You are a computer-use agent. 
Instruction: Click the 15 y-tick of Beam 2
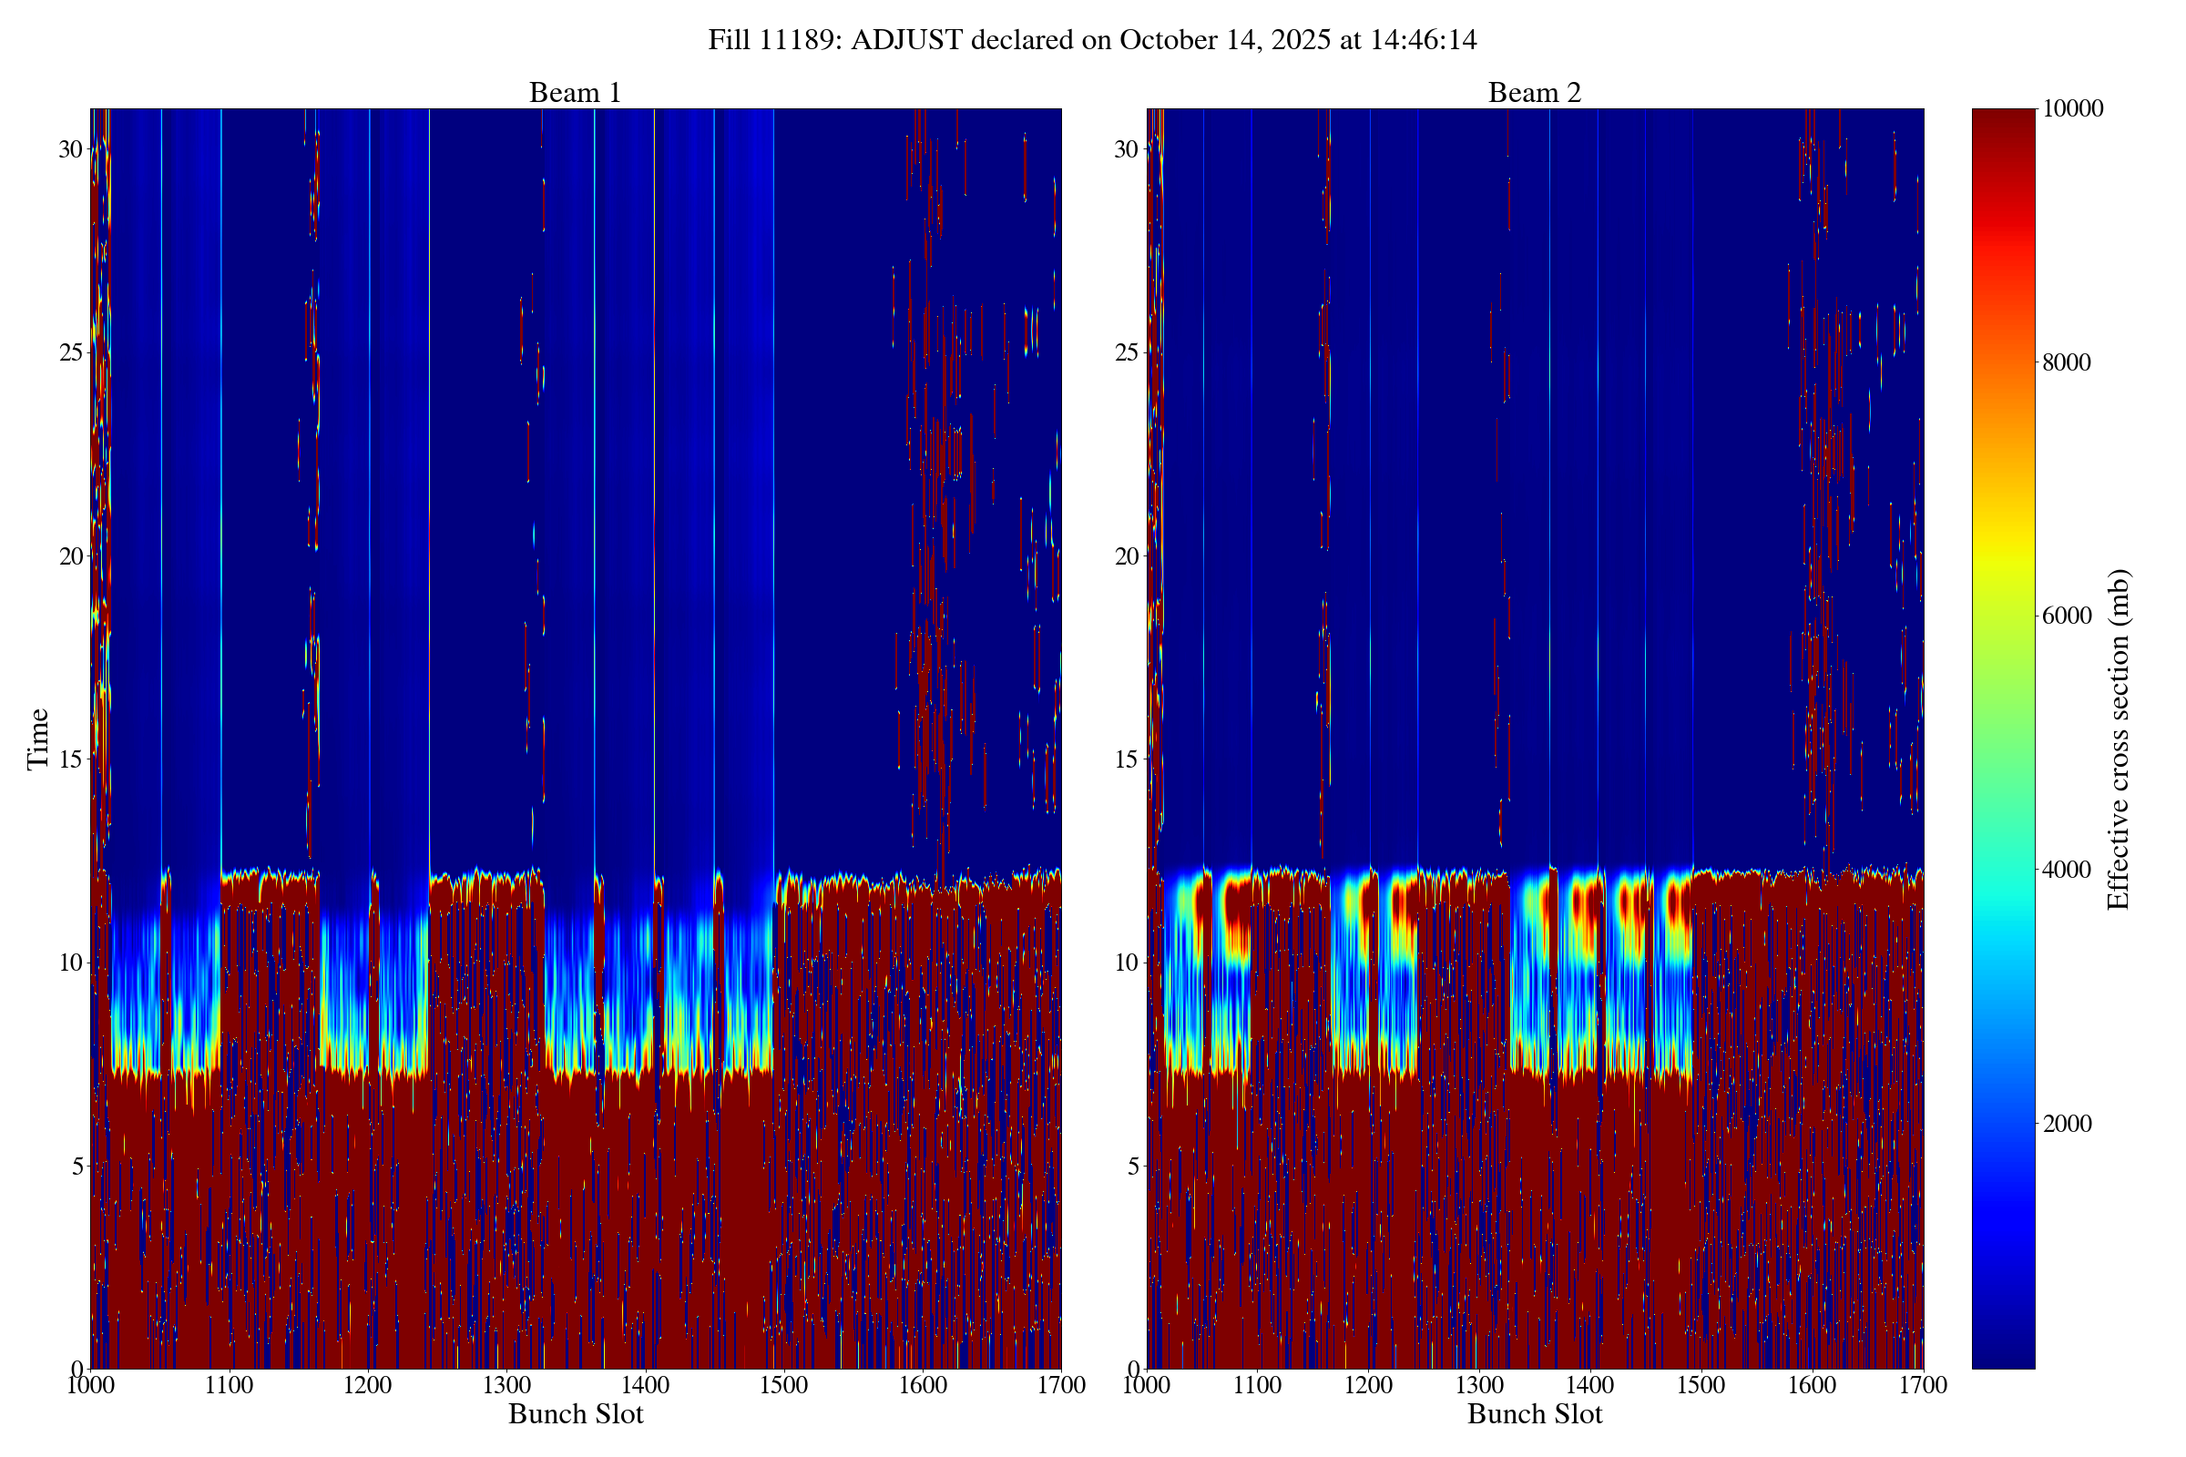1127,759
